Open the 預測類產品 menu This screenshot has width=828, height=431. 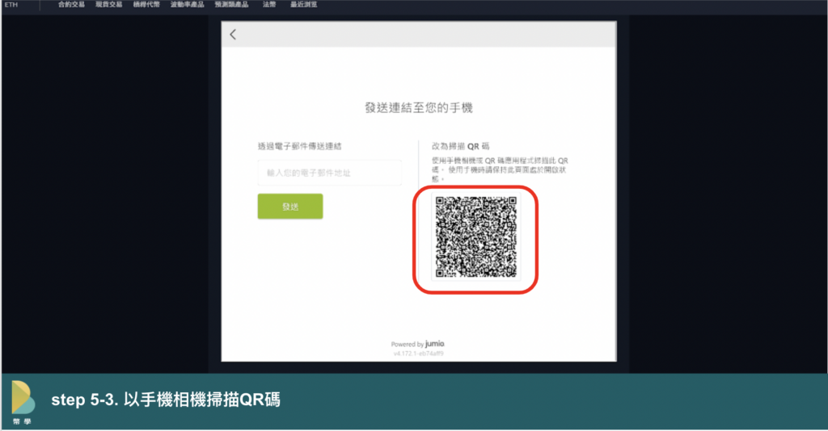pos(231,5)
